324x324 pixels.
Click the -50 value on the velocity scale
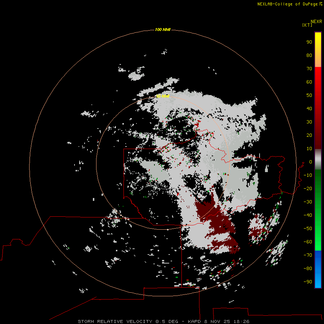coord(308,229)
